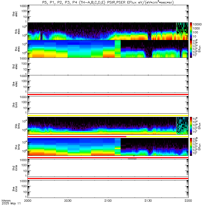Click the 'hhmm' axis unit label
The width and height of the screenshot is (202, 216).
6,201
